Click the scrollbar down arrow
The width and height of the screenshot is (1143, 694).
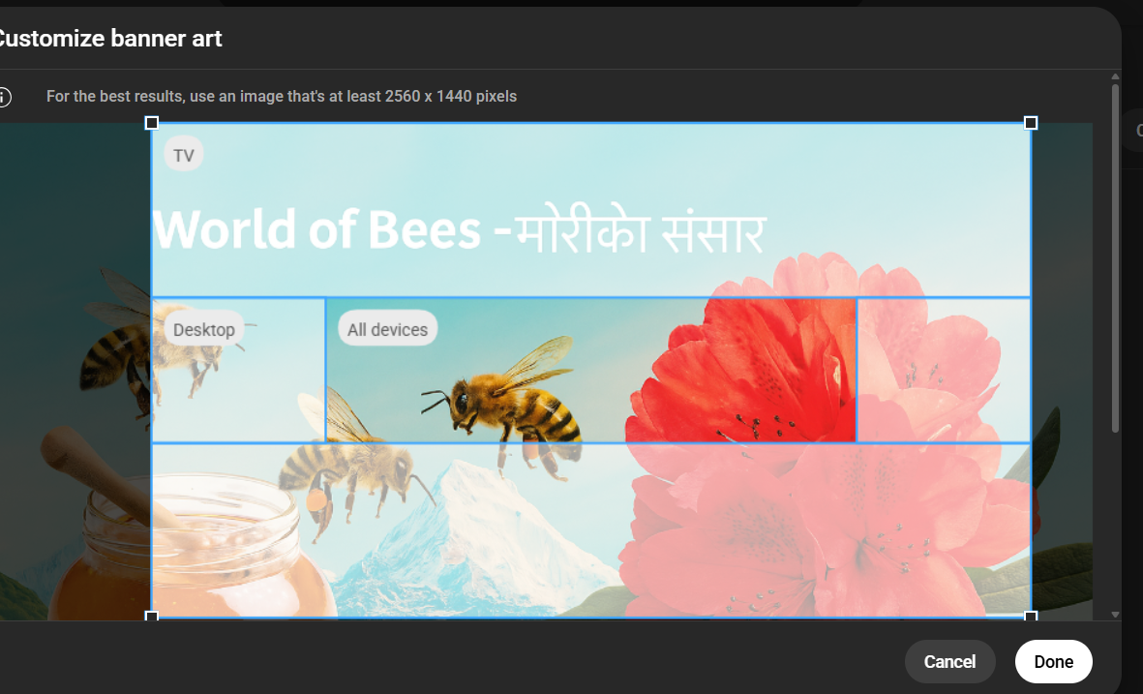click(1115, 615)
